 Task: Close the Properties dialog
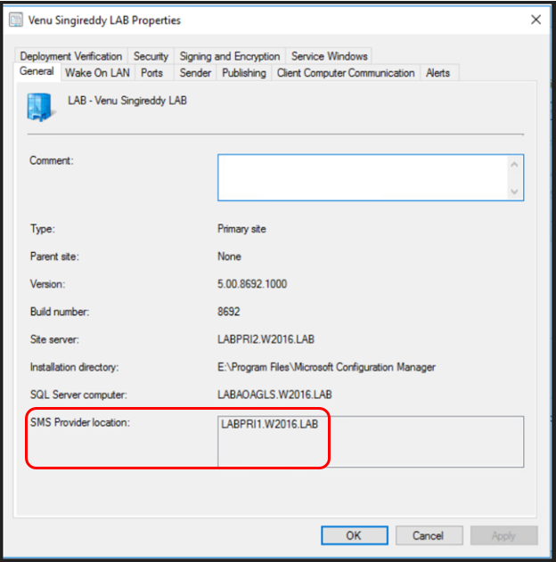536,20
